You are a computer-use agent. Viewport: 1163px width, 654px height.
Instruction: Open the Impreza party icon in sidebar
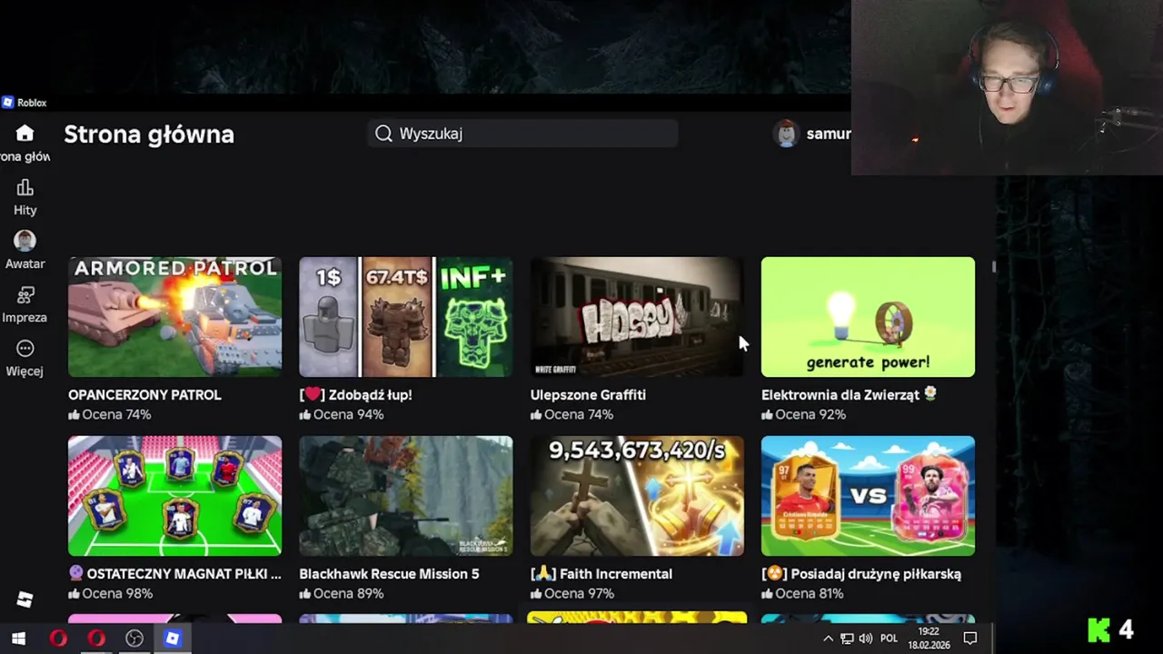pyautogui.click(x=25, y=295)
